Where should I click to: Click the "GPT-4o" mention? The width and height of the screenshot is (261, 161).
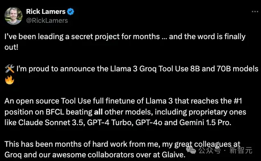pos(149,123)
